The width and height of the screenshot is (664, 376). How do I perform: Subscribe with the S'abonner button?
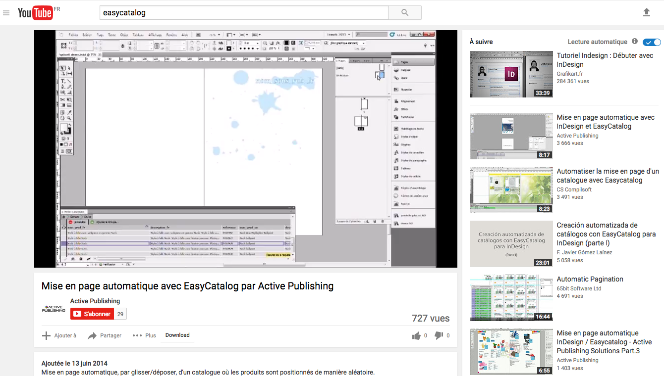pos(92,314)
